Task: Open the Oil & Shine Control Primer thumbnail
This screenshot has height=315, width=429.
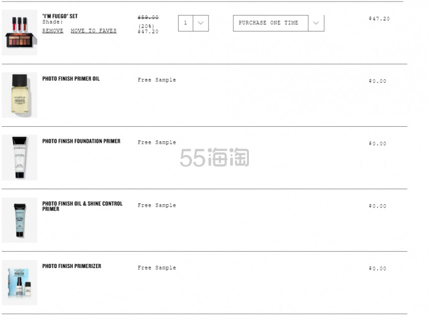Action: click(19, 220)
